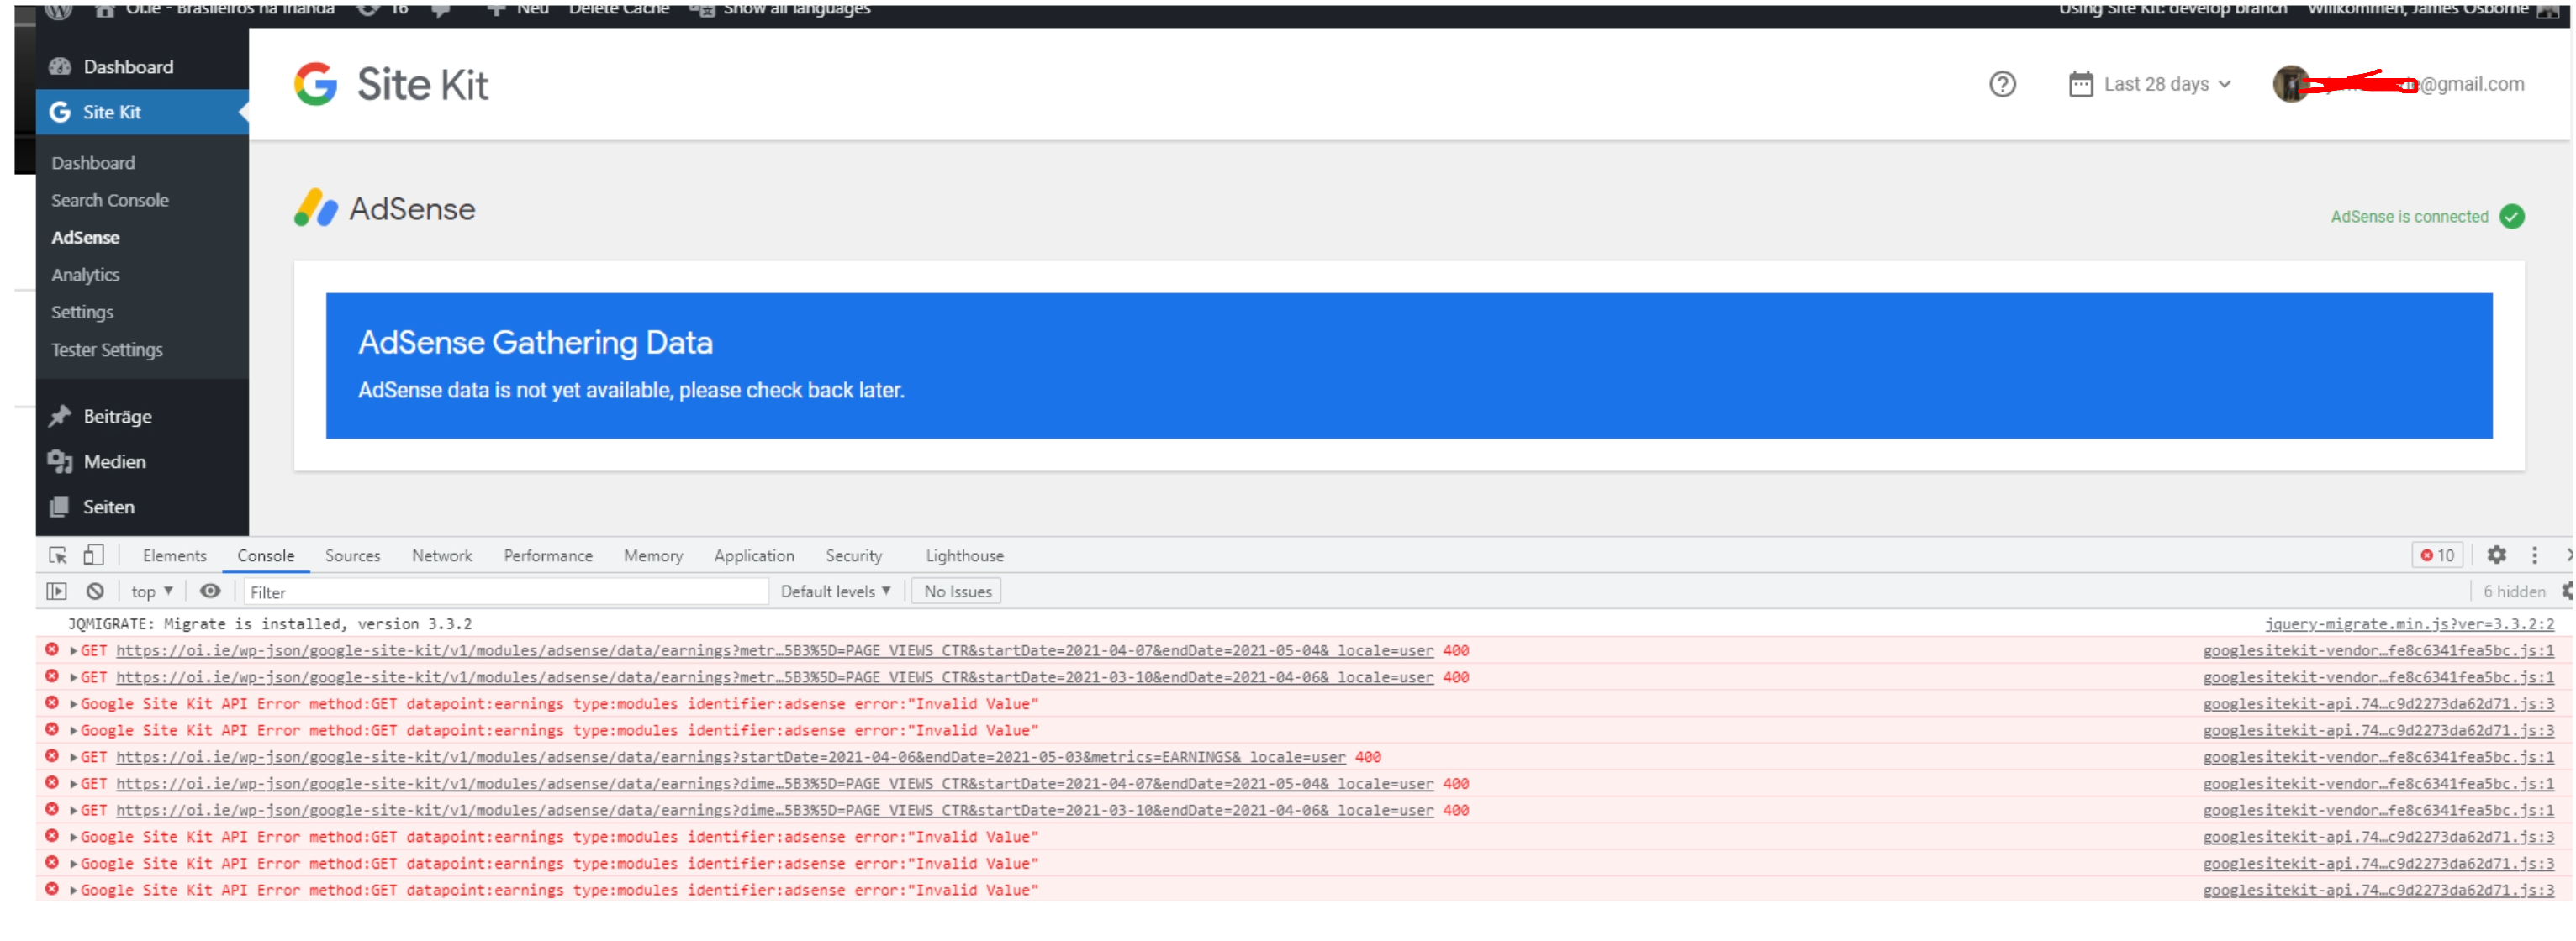The width and height of the screenshot is (2576, 941).
Task: Switch to the Elements tab in DevTools
Action: point(174,555)
